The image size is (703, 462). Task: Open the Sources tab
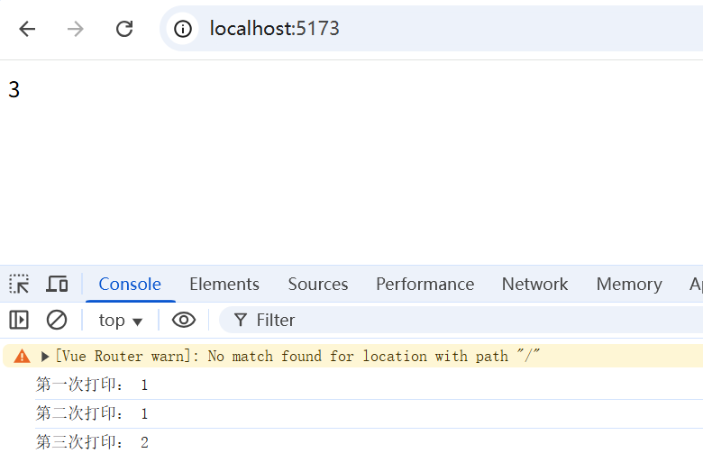pyautogui.click(x=318, y=284)
